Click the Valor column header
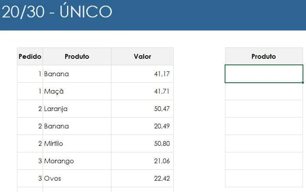The width and height of the screenshot is (306, 192). click(x=142, y=57)
